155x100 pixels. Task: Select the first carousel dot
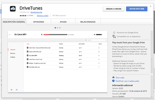point(55,28)
